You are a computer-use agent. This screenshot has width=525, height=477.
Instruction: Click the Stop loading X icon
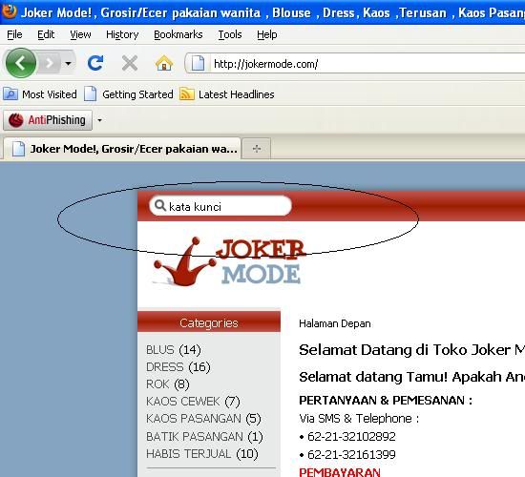click(x=130, y=63)
